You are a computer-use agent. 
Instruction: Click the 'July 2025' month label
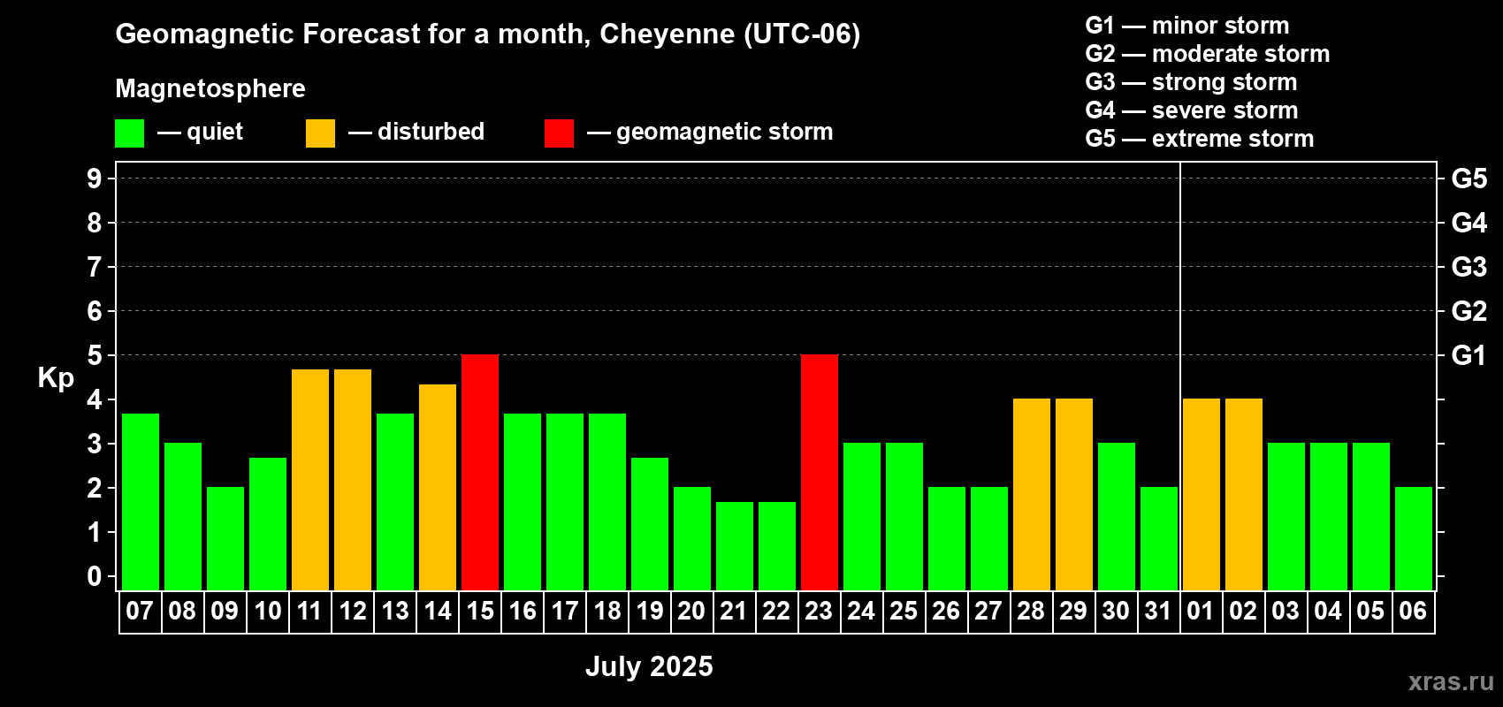point(649,666)
